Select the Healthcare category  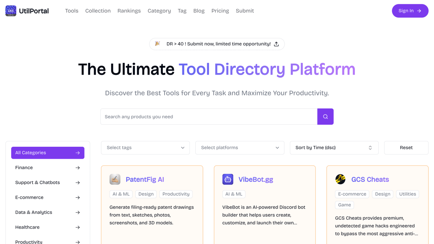click(x=48, y=227)
